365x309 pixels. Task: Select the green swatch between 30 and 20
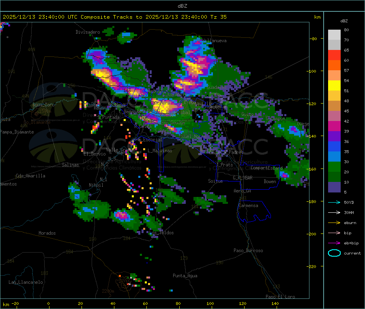334,166
